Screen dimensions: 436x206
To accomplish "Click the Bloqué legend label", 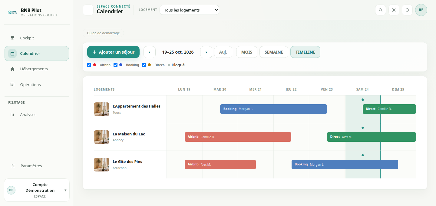I will [178, 65].
